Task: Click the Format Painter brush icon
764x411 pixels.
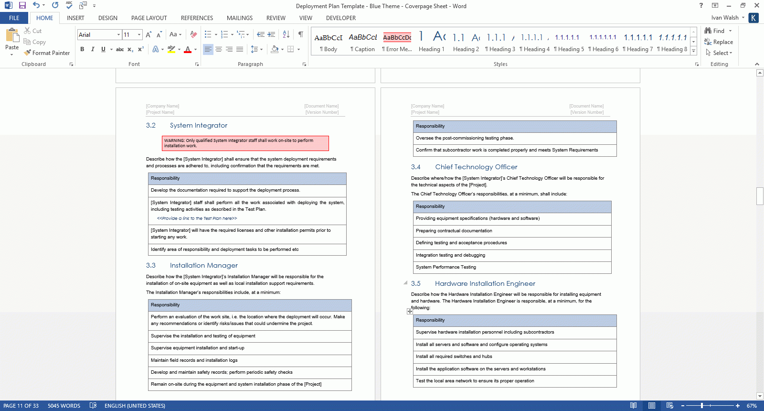Action: pyautogui.click(x=28, y=53)
